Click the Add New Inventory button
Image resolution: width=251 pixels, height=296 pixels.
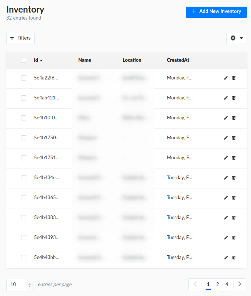[216, 12]
